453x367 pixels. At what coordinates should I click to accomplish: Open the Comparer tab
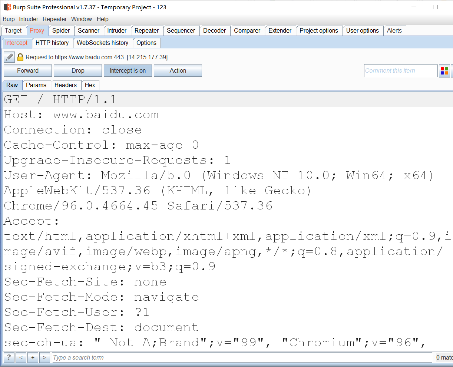[x=247, y=30]
